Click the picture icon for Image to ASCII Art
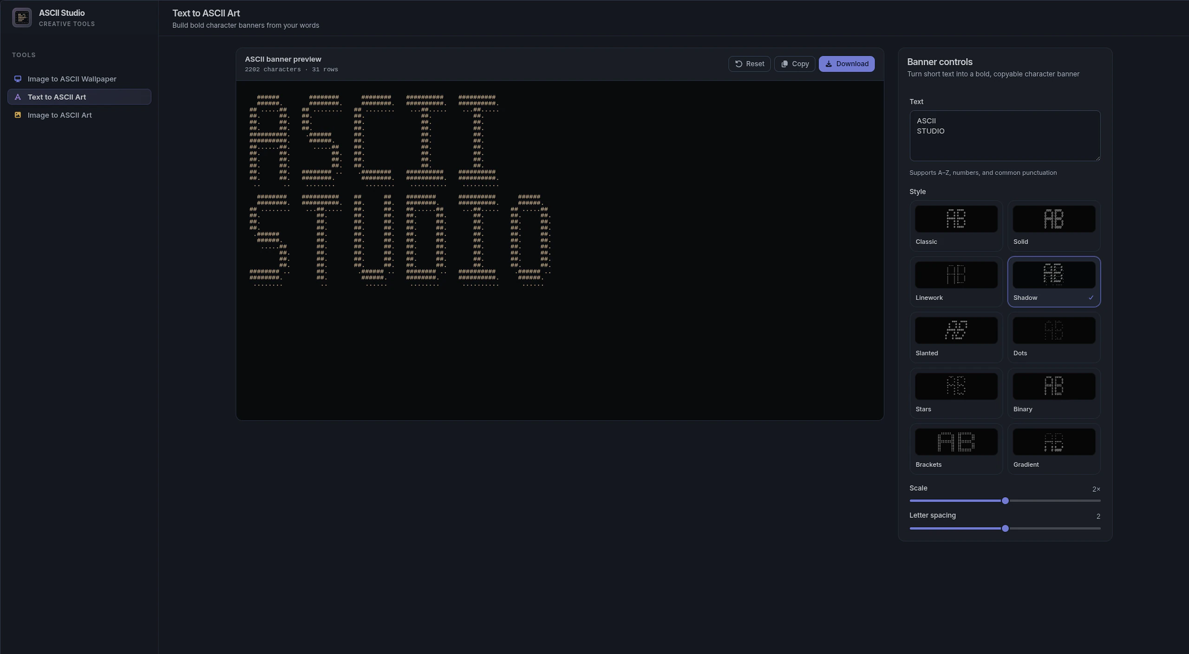1189x654 pixels. [x=18, y=115]
